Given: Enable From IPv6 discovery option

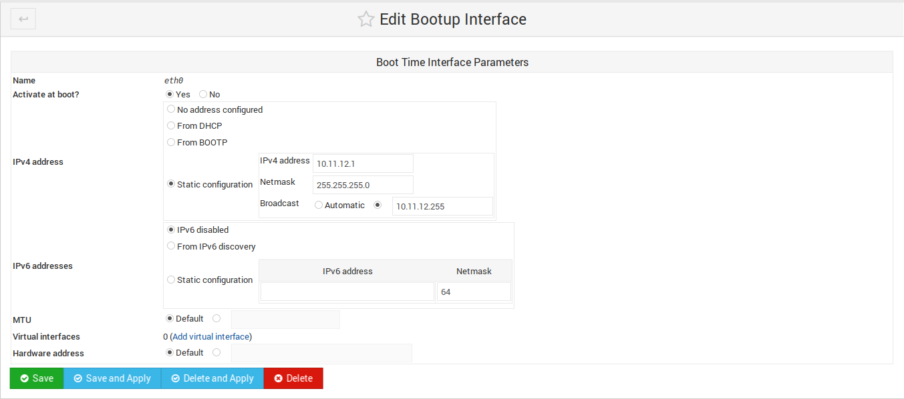Looking at the screenshot, I should [x=171, y=246].
